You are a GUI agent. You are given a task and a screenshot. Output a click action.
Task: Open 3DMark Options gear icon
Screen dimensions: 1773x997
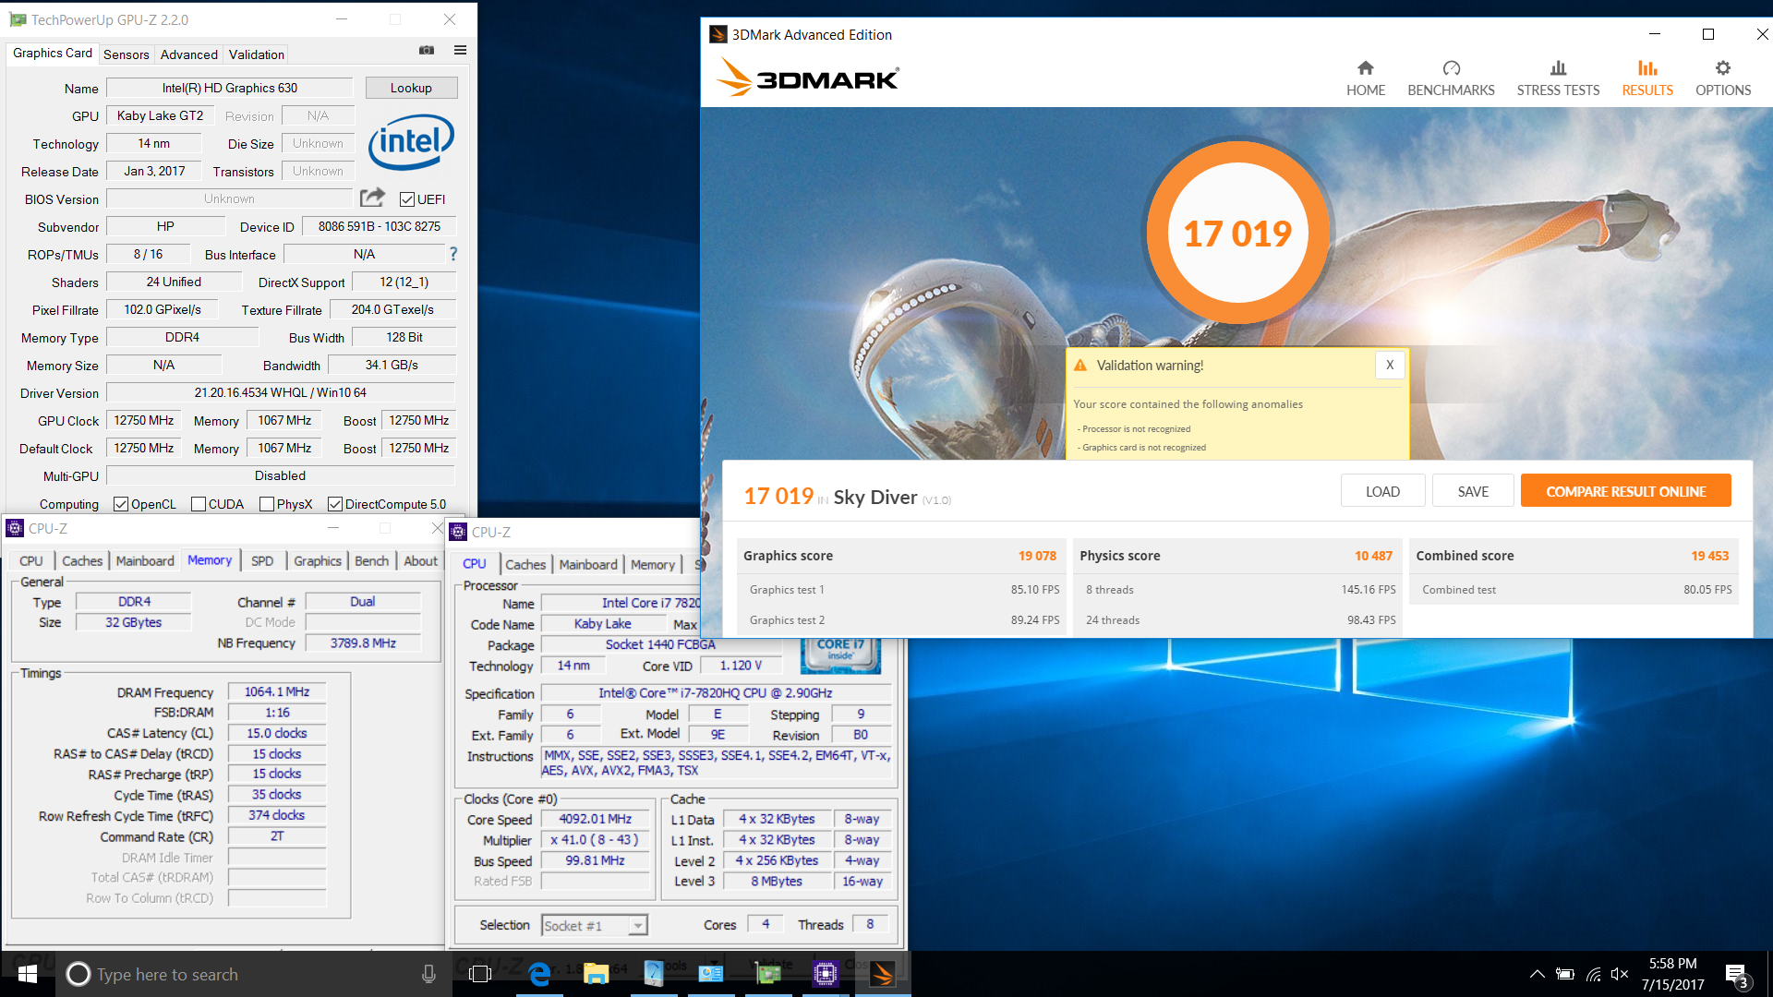[x=1723, y=68]
